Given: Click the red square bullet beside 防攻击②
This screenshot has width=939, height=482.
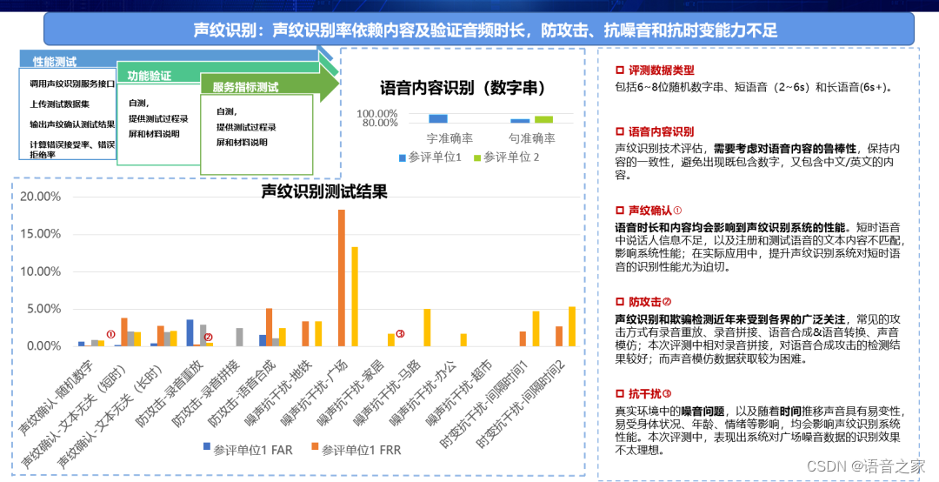Looking at the screenshot, I should coord(619,302).
